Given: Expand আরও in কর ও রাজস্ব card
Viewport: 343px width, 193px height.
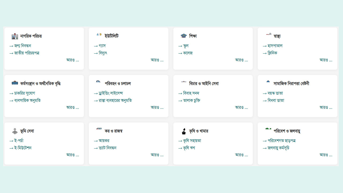Looking at the screenshot, I should (157, 155).
